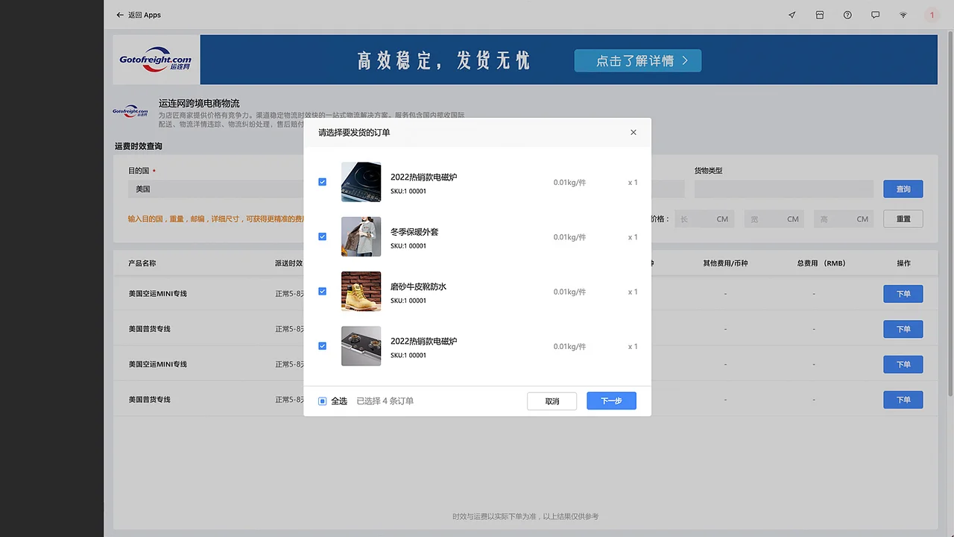
Task: Open the notification badge showing 1
Action: [932, 15]
